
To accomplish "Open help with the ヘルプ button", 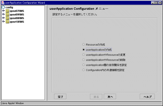I will pyautogui.click(x=147, y=97).
